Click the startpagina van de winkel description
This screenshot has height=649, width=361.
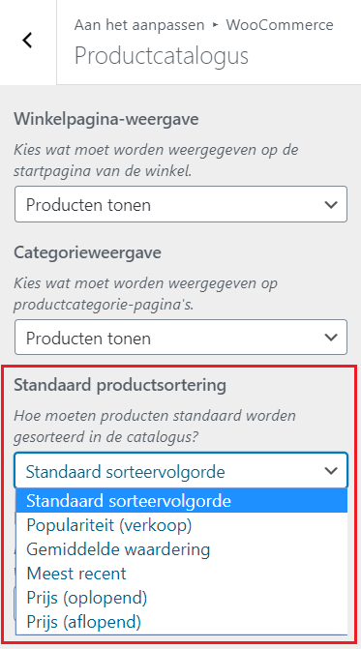103,171
